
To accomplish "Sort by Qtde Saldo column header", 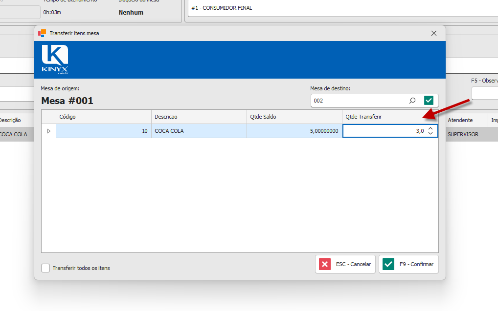I will click(x=294, y=117).
